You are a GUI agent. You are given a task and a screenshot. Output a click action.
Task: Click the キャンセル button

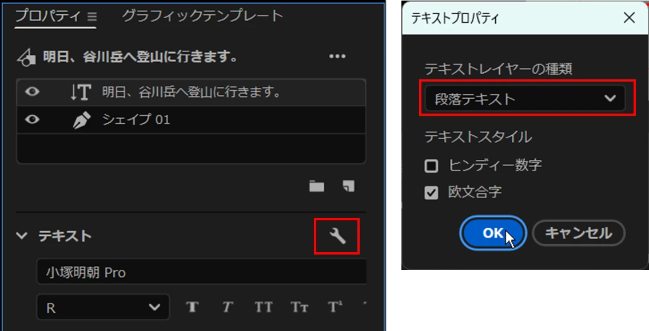click(x=578, y=233)
